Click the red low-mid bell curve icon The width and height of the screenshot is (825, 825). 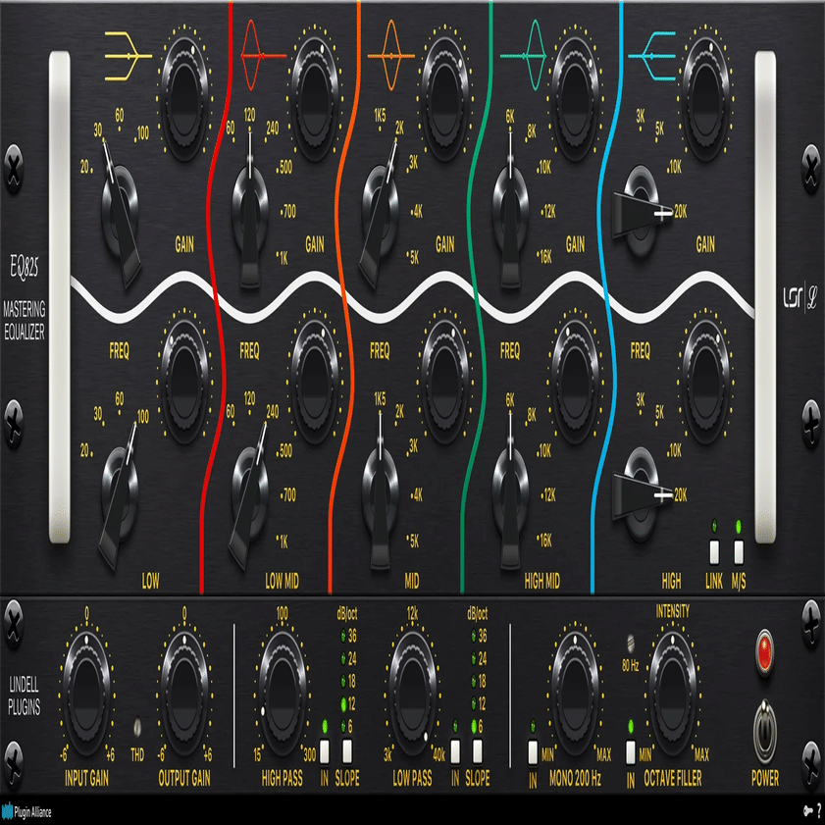[x=263, y=55]
